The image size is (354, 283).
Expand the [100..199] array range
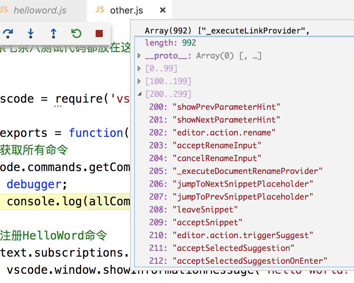139,81
